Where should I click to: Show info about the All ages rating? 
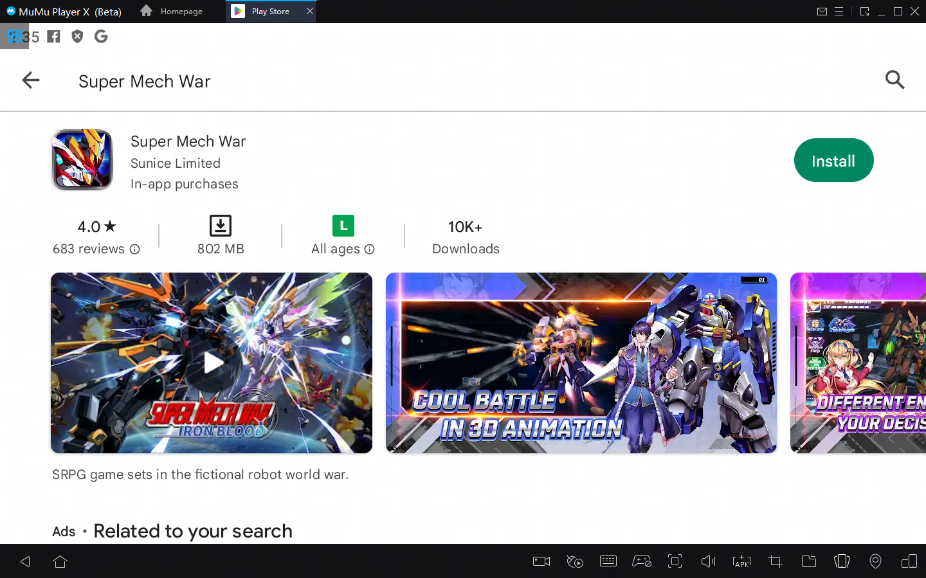pyautogui.click(x=369, y=249)
